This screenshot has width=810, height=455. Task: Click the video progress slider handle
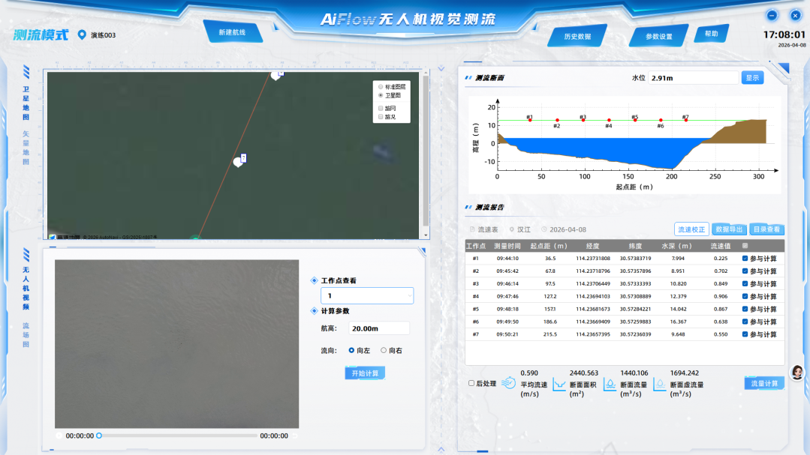pos(99,436)
